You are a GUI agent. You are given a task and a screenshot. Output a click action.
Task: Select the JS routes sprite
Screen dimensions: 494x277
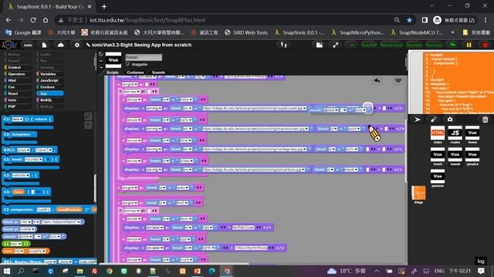455,135
